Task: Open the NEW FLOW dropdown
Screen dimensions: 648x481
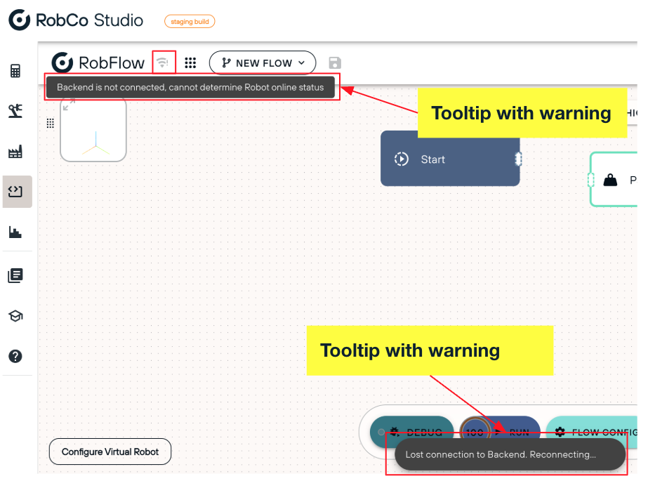Action: [263, 62]
